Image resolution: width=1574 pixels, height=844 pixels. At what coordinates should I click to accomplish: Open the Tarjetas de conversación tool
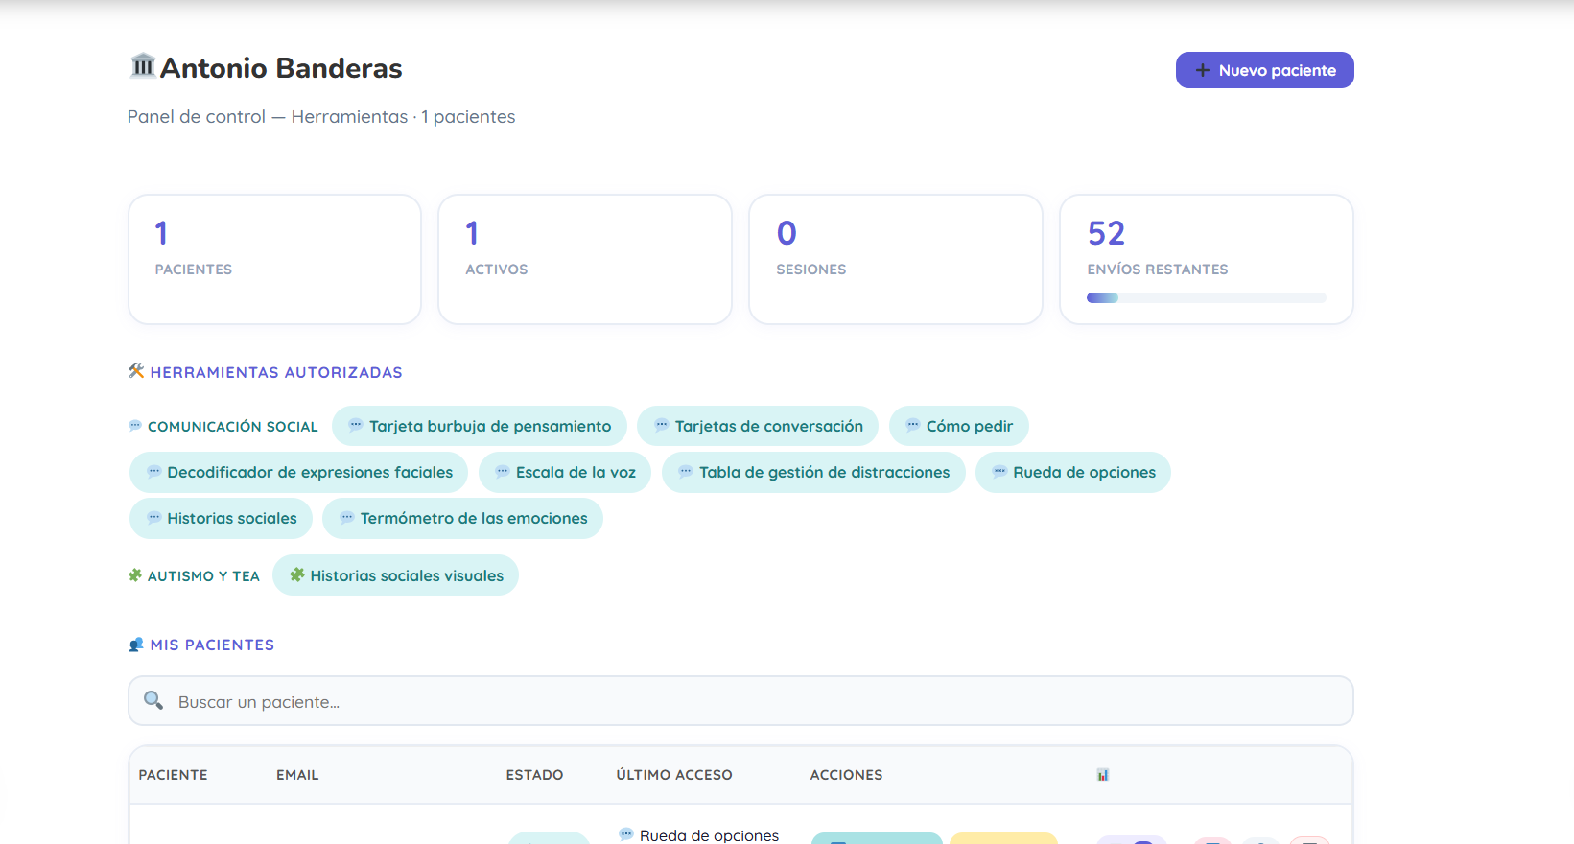tap(758, 426)
